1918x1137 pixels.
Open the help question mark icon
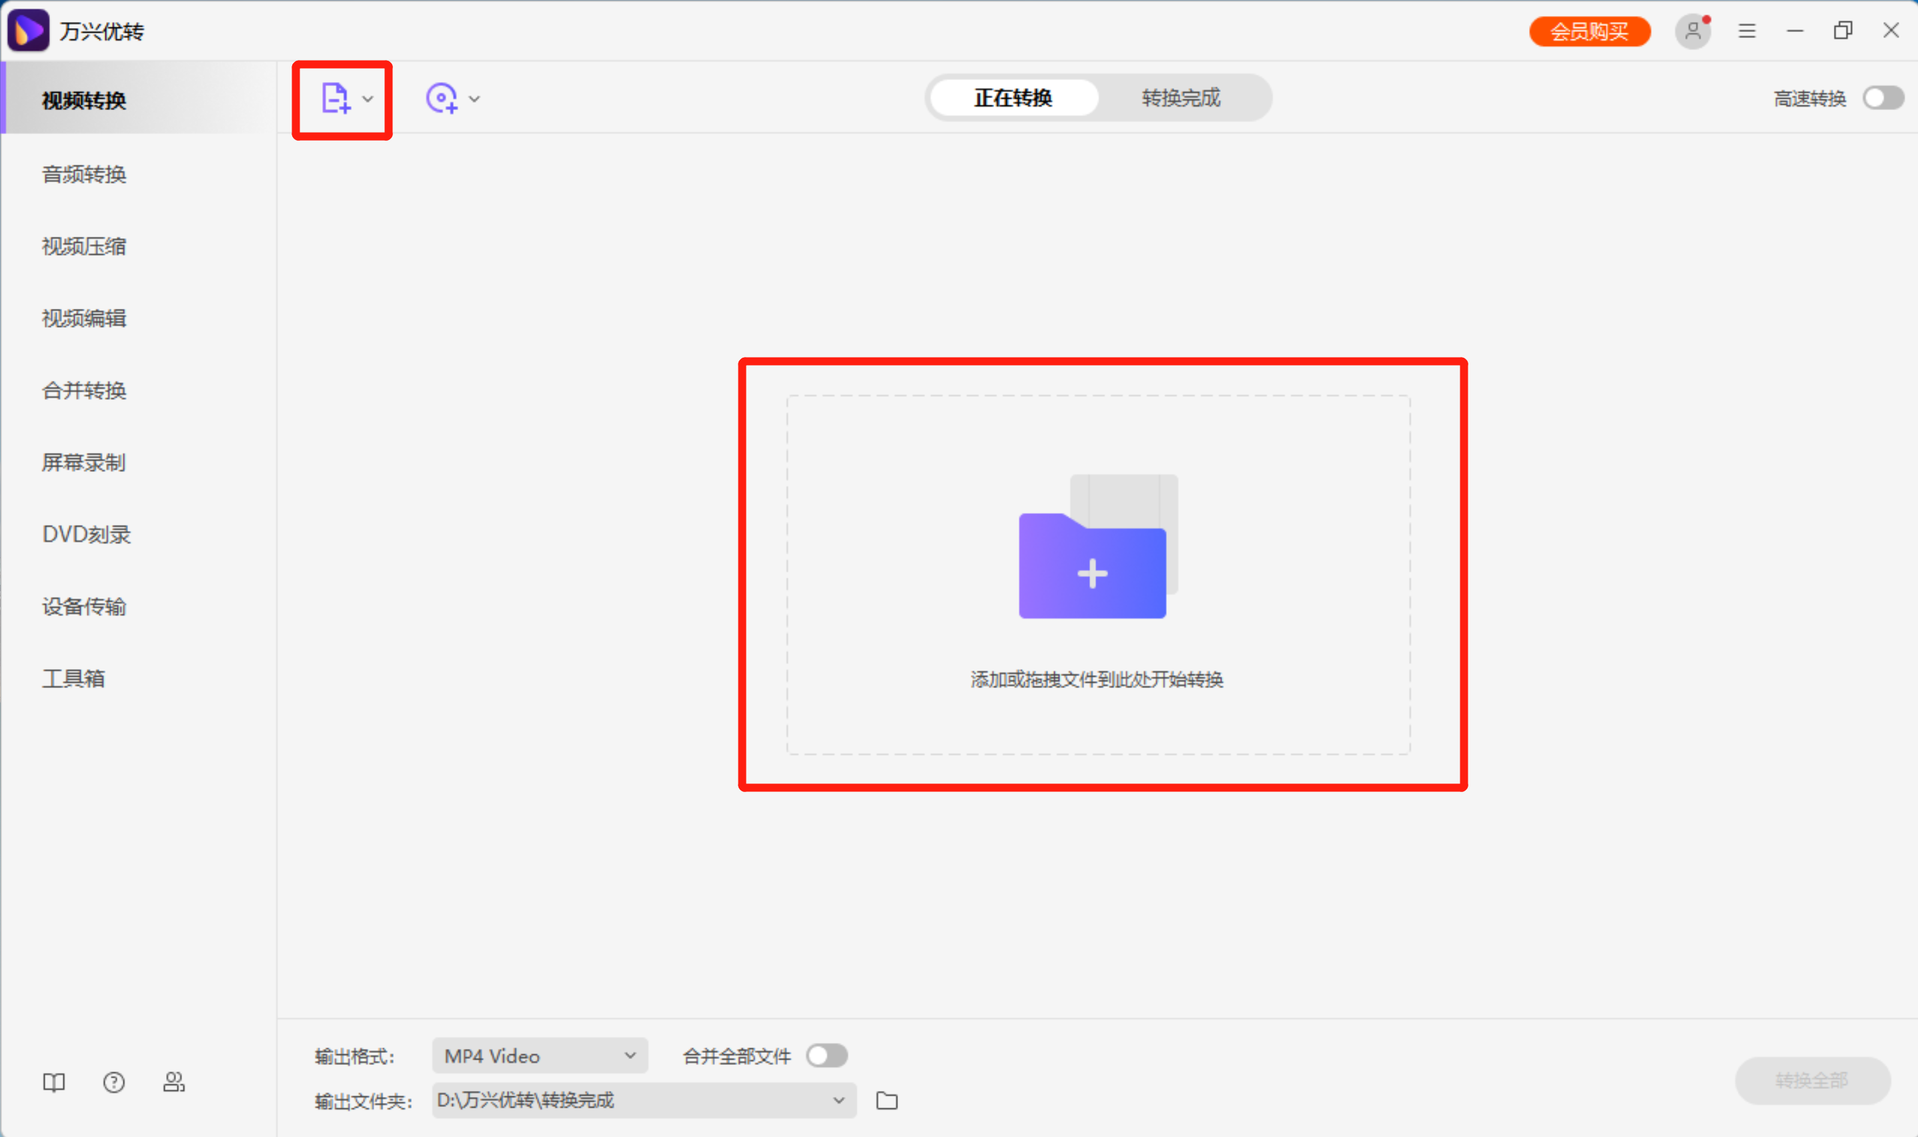(x=114, y=1082)
